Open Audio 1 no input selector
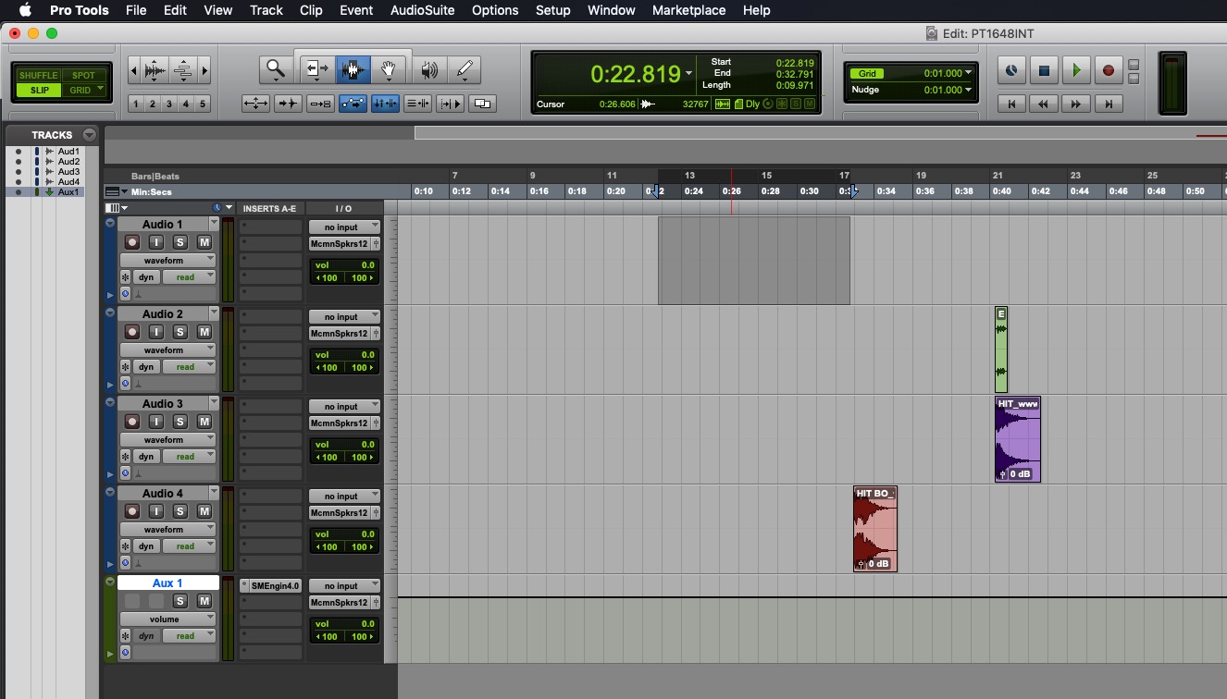Screen dimensions: 1227x699 coord(344,227)
